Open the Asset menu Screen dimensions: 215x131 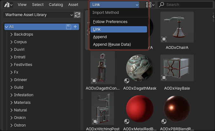73,5
